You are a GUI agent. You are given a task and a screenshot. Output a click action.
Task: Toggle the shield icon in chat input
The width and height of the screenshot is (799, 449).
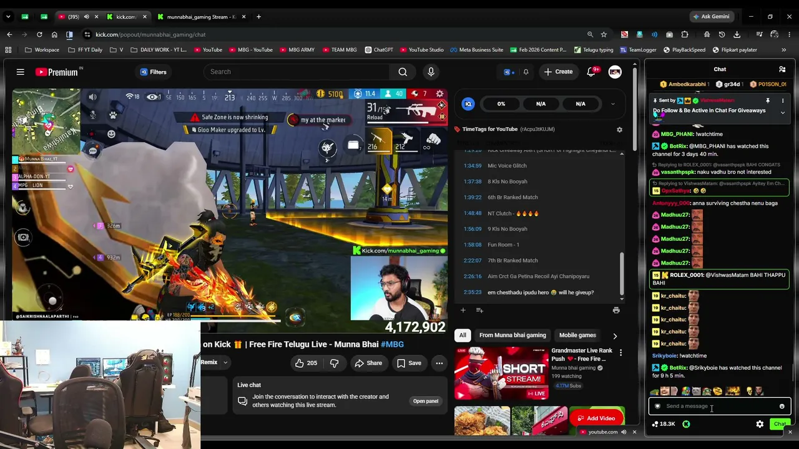[657, 406]
